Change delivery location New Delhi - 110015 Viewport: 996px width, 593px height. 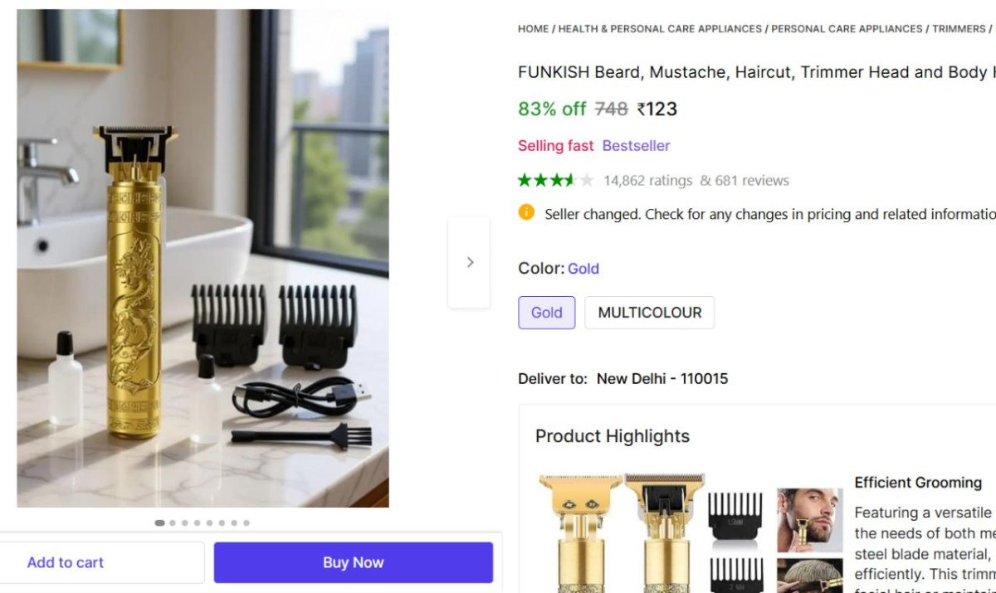(662, 378)
